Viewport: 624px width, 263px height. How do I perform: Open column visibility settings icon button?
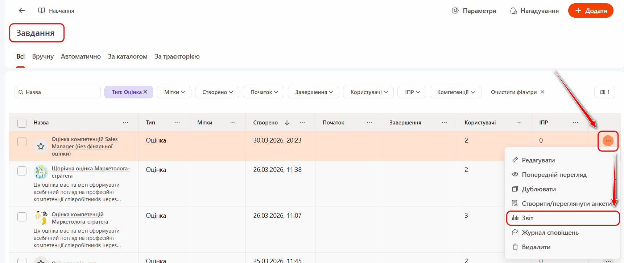[x=604, y=92]
